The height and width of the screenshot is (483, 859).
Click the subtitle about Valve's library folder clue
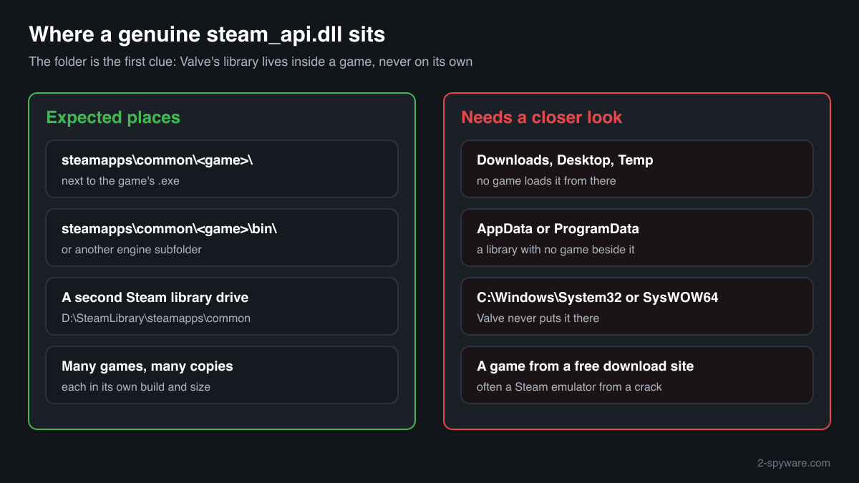251,62
